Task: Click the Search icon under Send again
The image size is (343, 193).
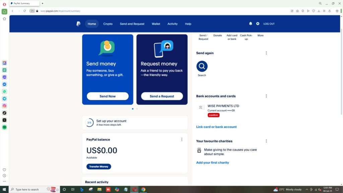Action: (202, 66)
